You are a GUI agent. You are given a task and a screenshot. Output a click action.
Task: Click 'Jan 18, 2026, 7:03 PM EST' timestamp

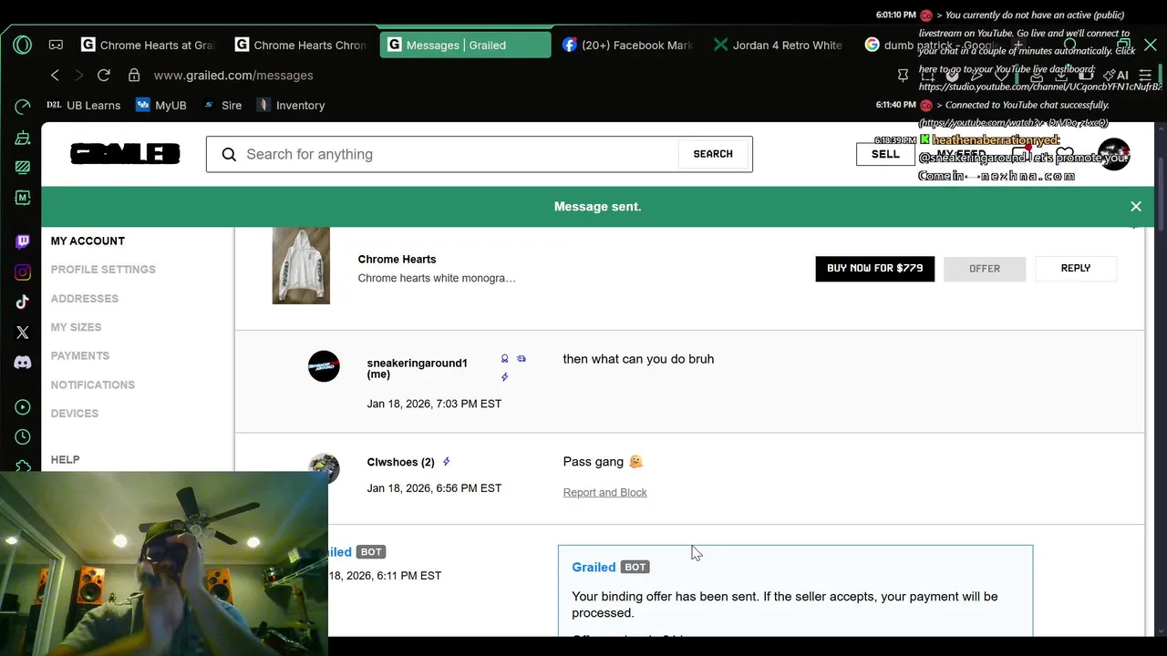(434, 404)
